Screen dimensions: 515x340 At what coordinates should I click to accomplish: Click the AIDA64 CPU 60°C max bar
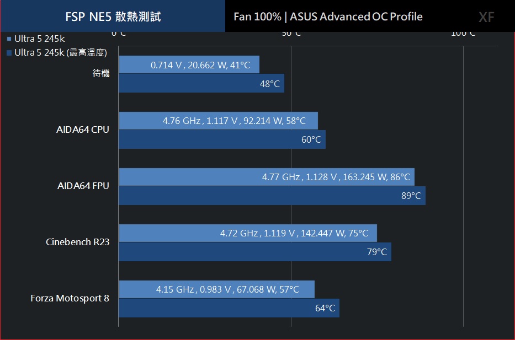coord(222,139)
